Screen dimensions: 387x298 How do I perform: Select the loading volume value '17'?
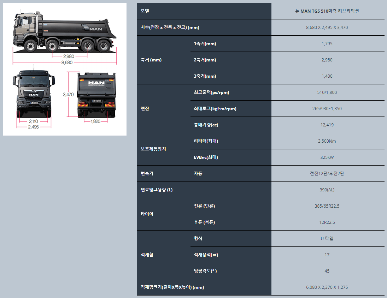(327, 255)
